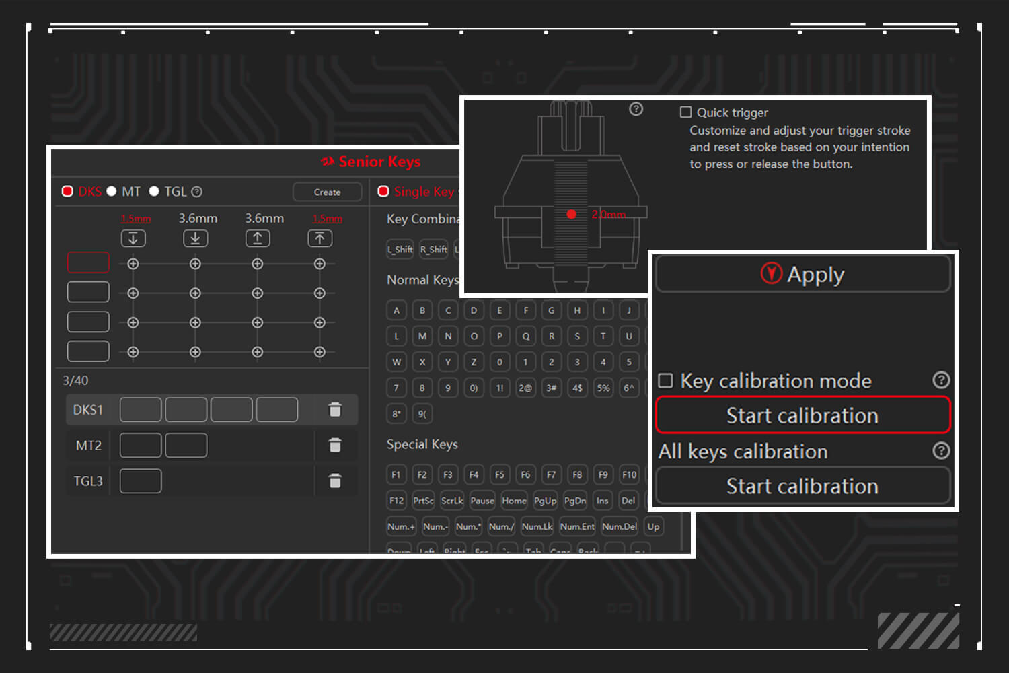Click the release-up arrow icon under 3.6mm
The height and width of the screenshot is (673, 1009).
coord(257,238)
